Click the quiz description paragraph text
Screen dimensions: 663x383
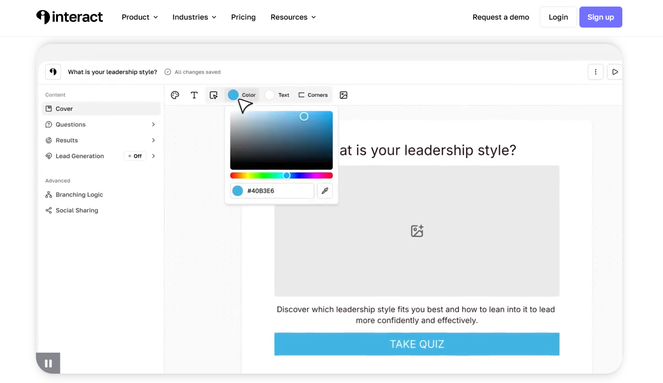click(416, 315)
